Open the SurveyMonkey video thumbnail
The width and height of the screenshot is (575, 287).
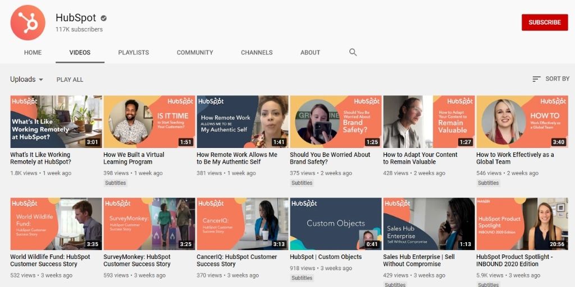pos(149,224)
